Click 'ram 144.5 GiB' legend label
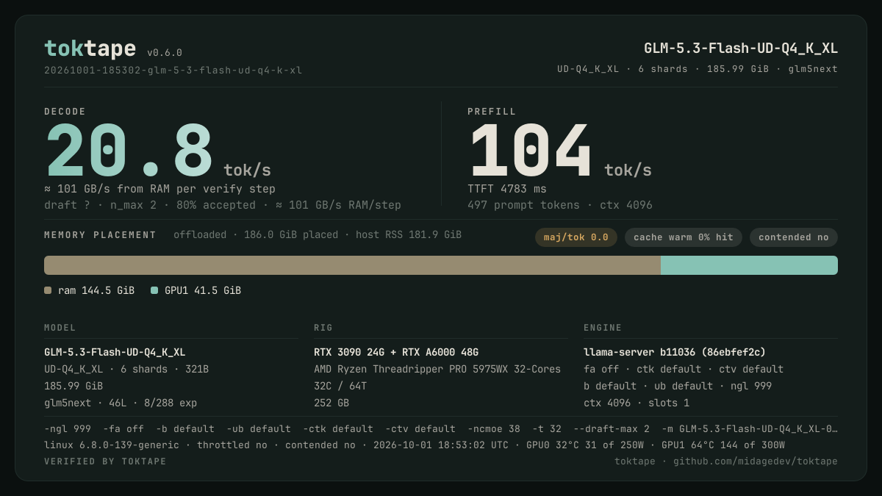 point(96,290)
